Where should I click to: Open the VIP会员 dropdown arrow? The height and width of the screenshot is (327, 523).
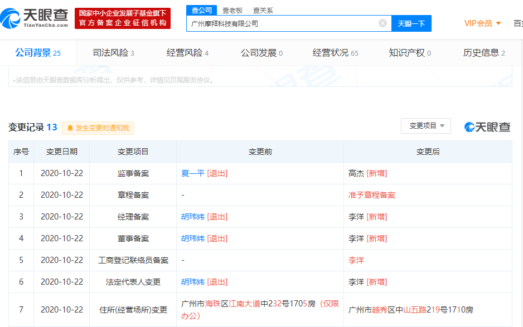click(498, 23)
